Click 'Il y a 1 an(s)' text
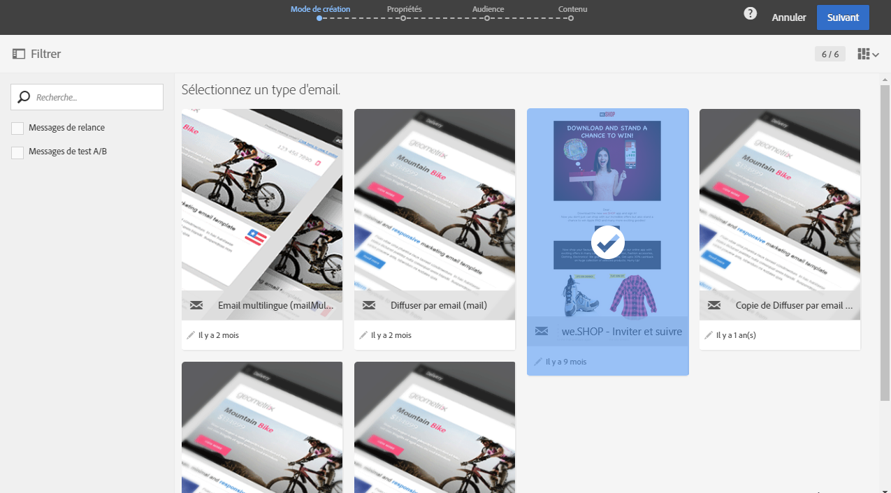 pyautogui.click(x=736, y=335)
